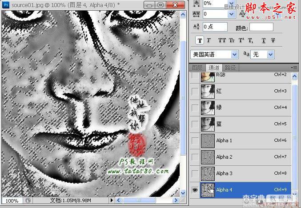Click '文档:1.05M/8.98M' status text
301x208 pixels.
point(70,200)
